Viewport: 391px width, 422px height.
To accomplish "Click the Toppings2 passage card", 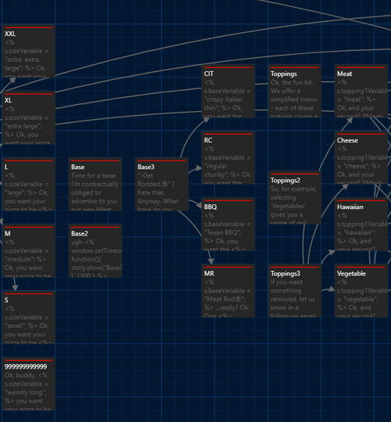I will click(x=295, y=197).
